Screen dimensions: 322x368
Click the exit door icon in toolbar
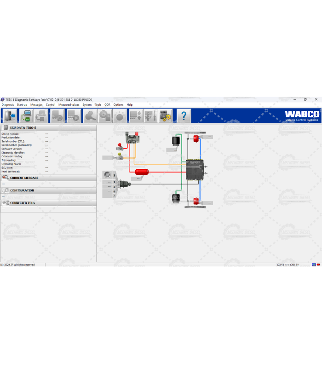coord(9,115)
